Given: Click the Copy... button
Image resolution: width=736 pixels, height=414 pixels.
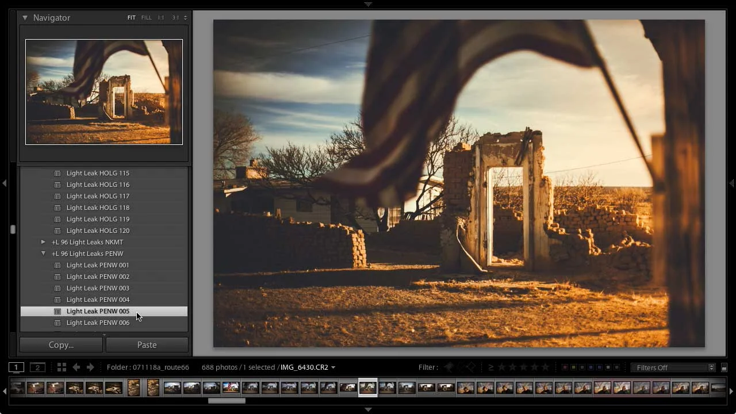Looking at the screenshot, I should coord(61,345).
